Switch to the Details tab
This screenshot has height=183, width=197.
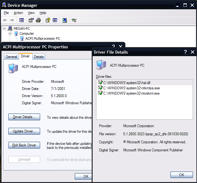coord(39,57)
